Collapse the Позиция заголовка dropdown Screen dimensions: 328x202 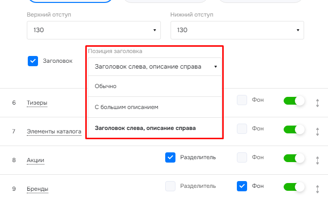coord(154,67)
